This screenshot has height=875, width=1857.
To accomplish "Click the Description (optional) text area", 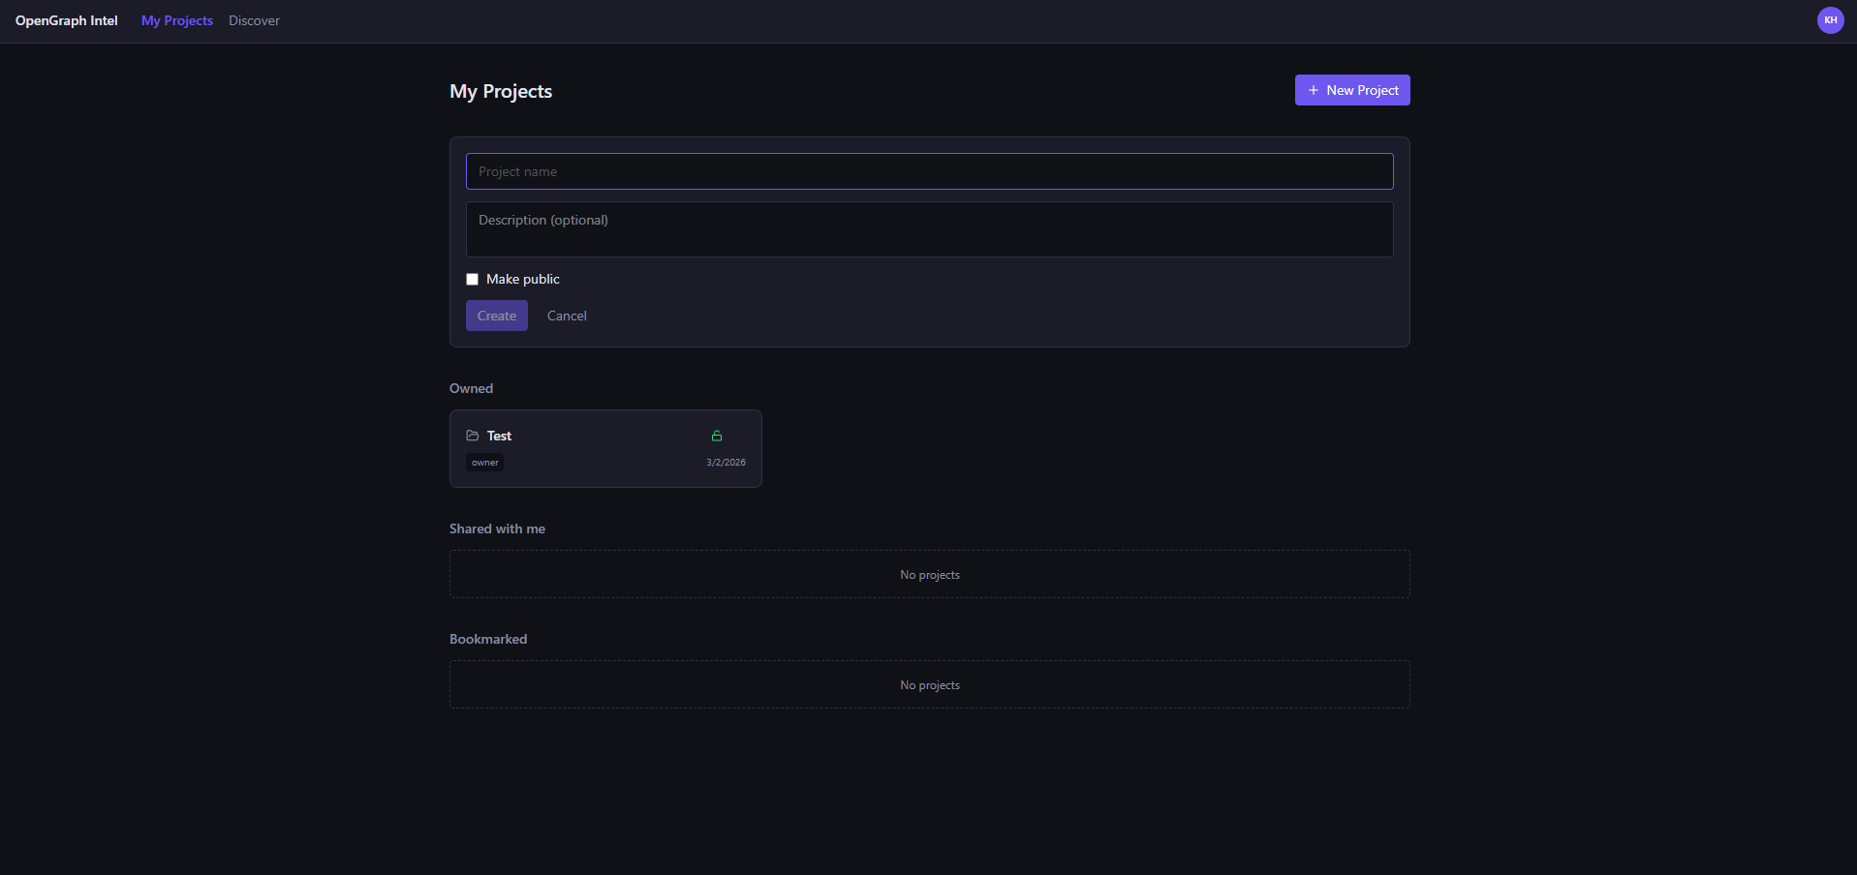I will (x=928, y=229).
